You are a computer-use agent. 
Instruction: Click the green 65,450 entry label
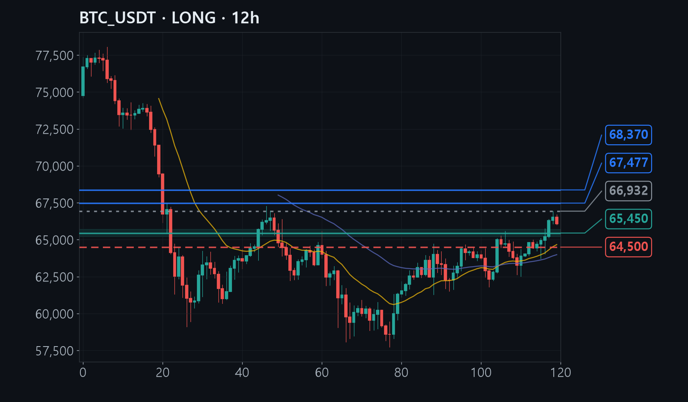(x=628, y=219)
